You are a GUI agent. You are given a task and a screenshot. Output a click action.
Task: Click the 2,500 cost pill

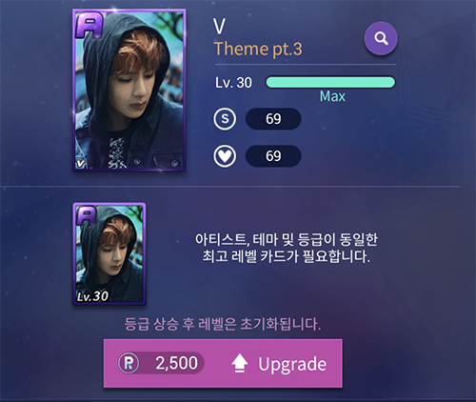pos(161,363)
